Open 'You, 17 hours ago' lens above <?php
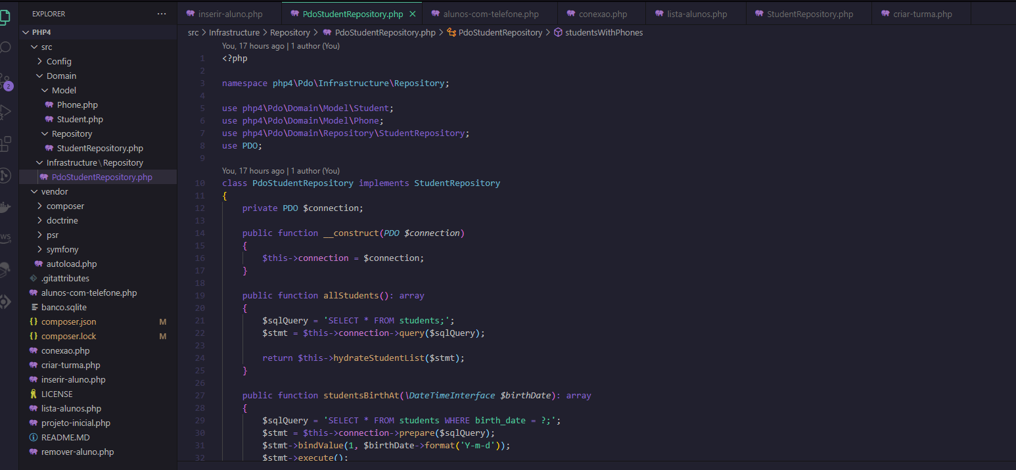The width and height of the screenshot is (1016, 470). pyautogui.click(x=253, y=46)
